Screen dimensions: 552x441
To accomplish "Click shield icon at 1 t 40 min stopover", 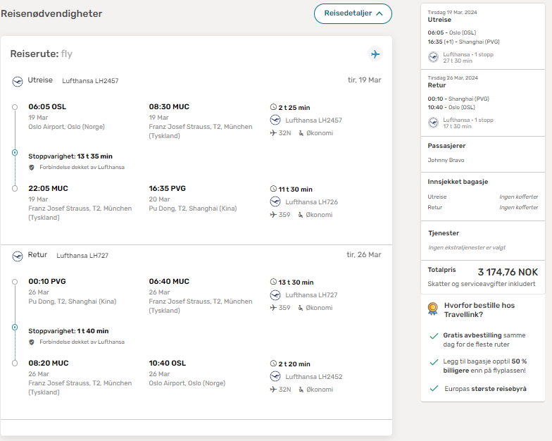I will click(32, 342).
